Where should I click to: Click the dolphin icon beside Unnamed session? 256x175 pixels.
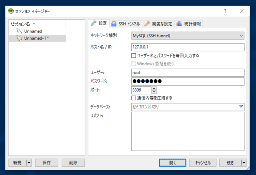click(x=19, y=31)
